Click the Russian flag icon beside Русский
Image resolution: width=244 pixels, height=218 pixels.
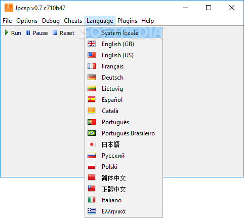[92, 156]
